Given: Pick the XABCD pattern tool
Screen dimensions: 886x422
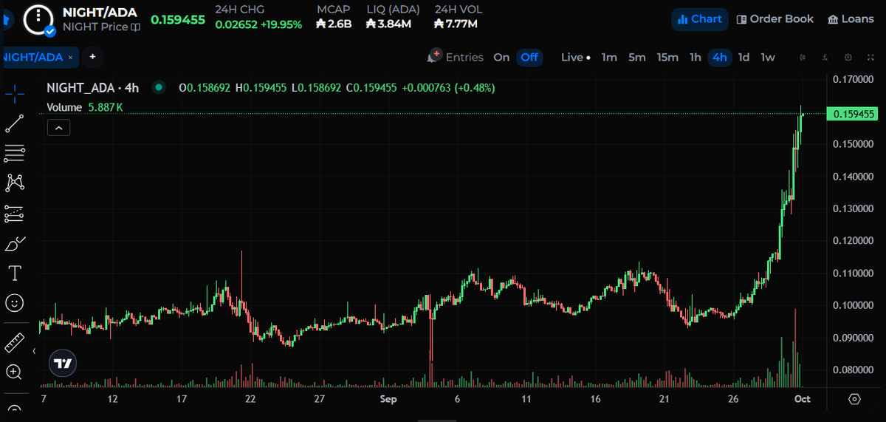Looking at the screenshot, I should (15, 183).
